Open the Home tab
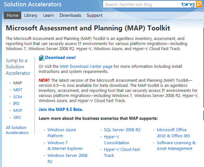This screenshot has height=167, width=204. pyautogui.click(x=12, y=15)
